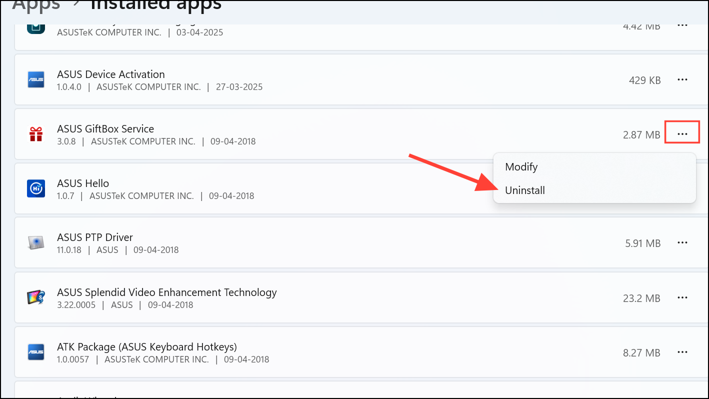The image size is (709, 399).
Task: Click the ASUS PTP Driver icon
Action: [x=36, y=243]
